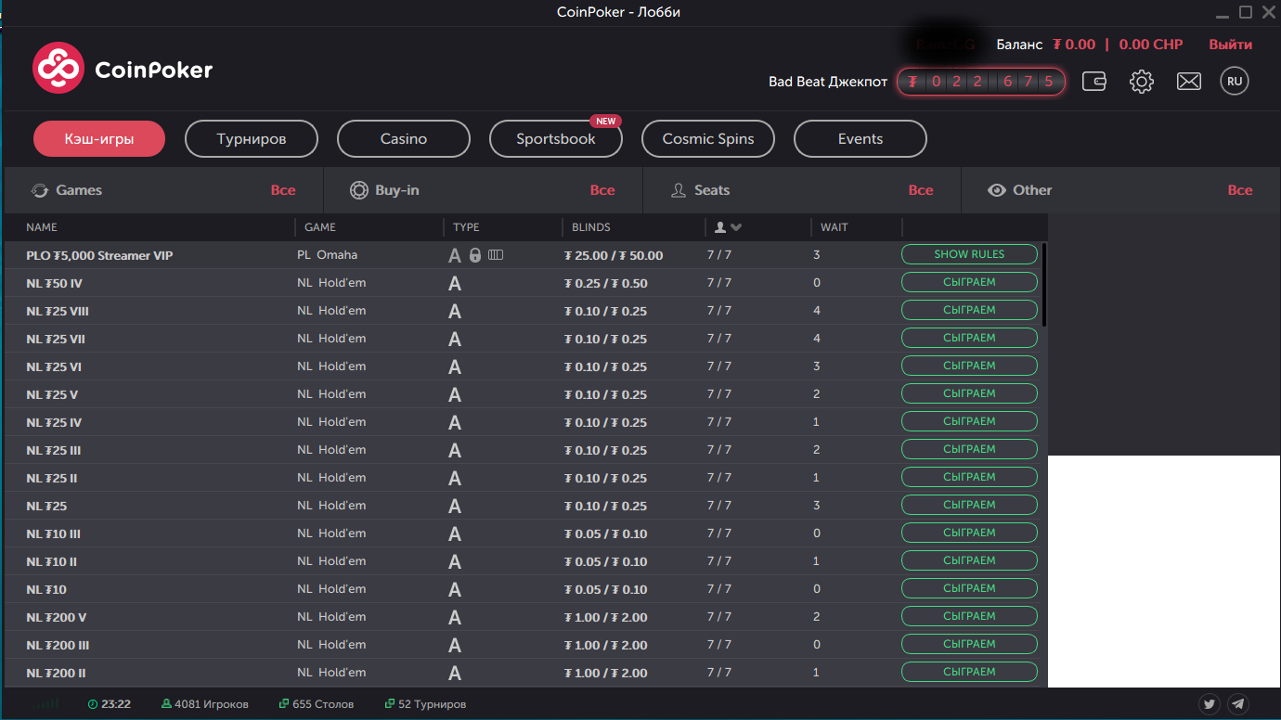1281x720 pixels.
Task: Select the NL ₮25 III table name
Action: [x=54, y=451]
